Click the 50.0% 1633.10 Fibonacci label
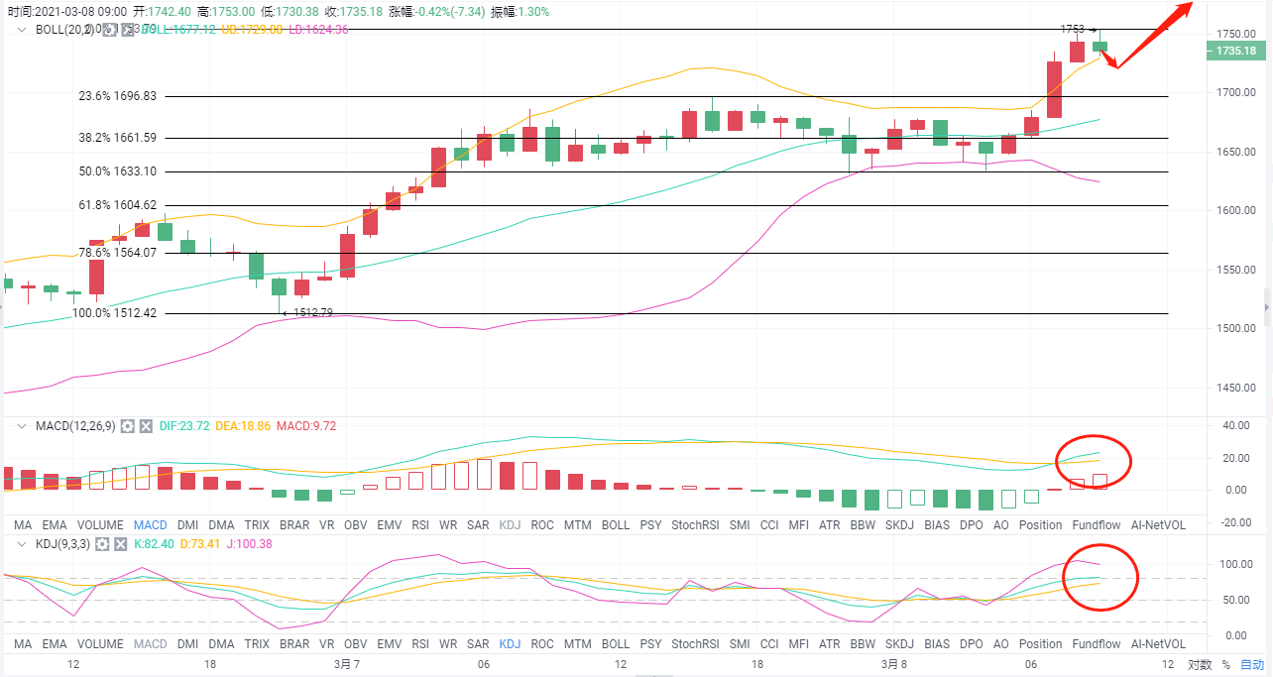The width and height of the screenshot is (1273, 677). pos(116,171)
